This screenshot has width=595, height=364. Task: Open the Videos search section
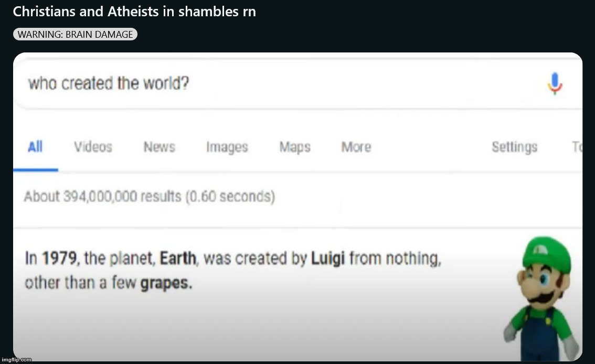92,147
